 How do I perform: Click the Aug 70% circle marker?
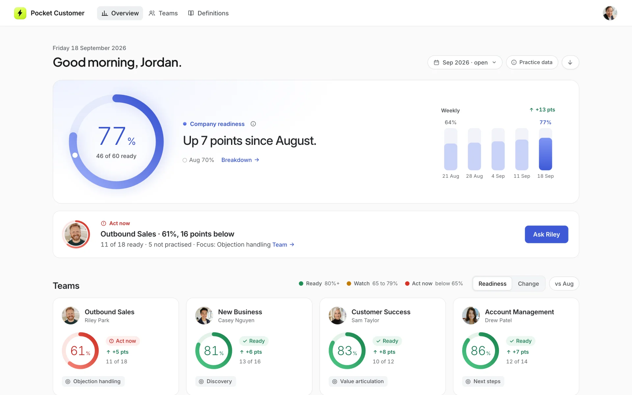pyautogui.click(x=185, y=160)
